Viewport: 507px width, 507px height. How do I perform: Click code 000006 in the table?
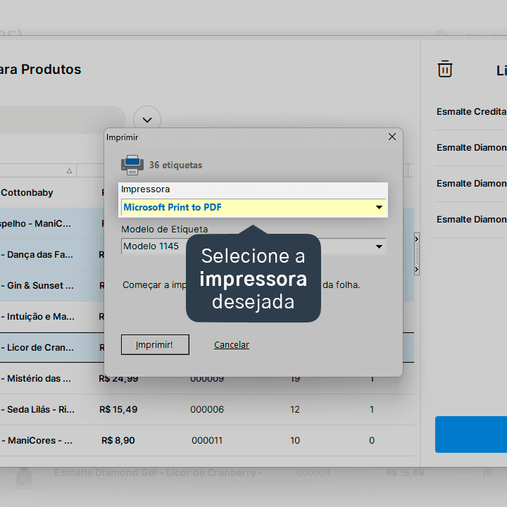pos(207,410)
